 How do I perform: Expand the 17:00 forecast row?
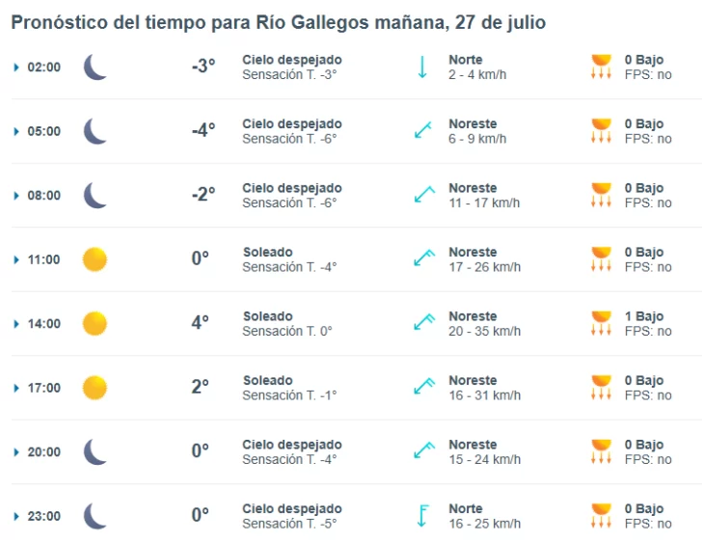coord(17,388)
